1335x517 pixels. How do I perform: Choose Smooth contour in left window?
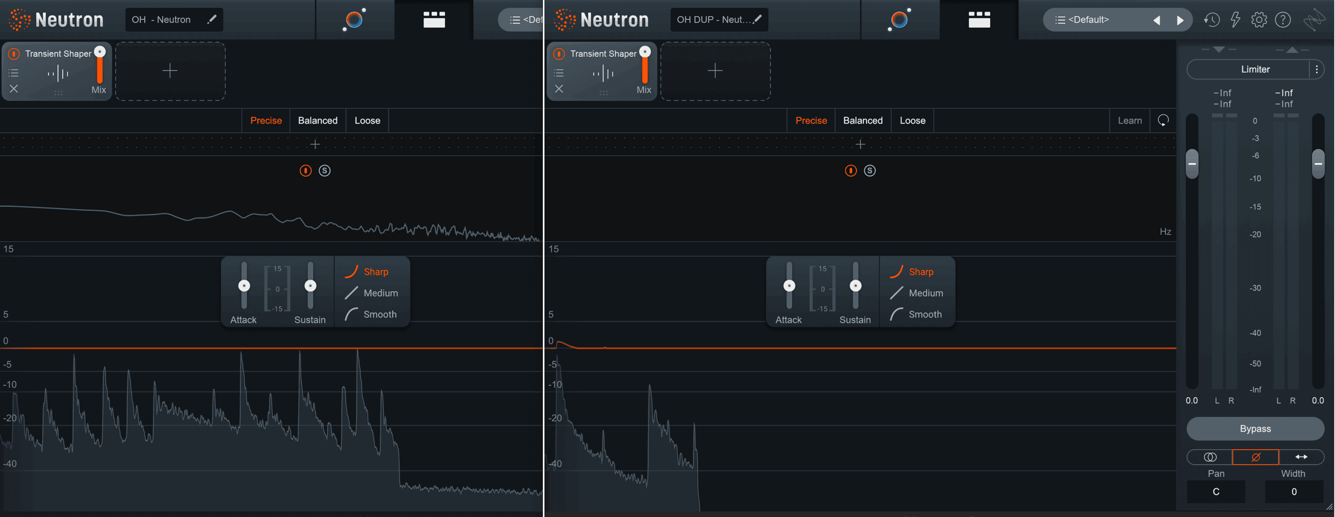[x=370, y=314]
